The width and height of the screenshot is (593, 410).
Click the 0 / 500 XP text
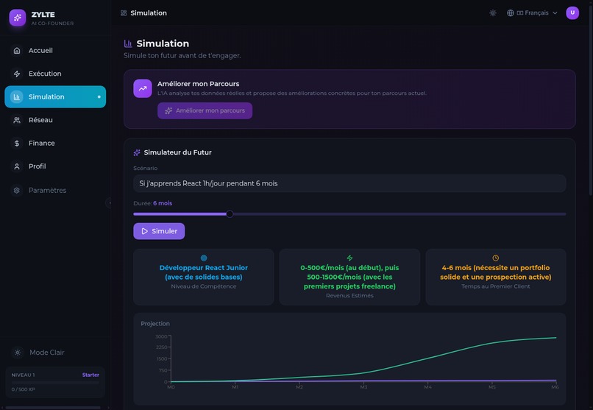point(23,389)
